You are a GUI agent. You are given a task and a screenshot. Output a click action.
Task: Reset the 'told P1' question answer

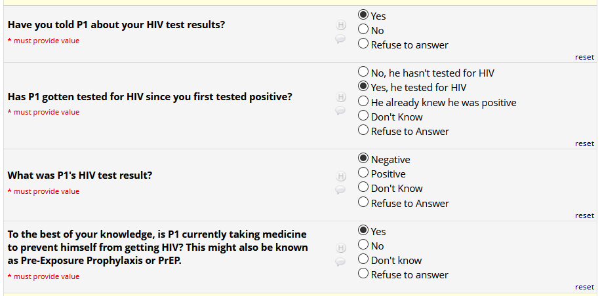point(584,57)
